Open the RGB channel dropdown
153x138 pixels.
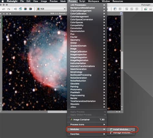[x=51, y=9]
